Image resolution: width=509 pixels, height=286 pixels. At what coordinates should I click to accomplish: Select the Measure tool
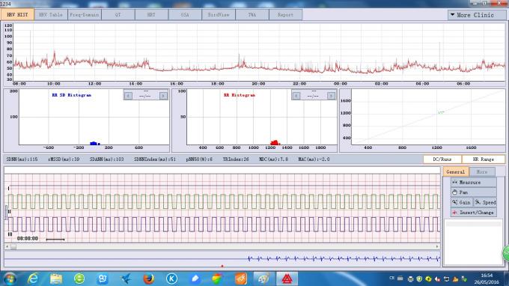(473, 183)
